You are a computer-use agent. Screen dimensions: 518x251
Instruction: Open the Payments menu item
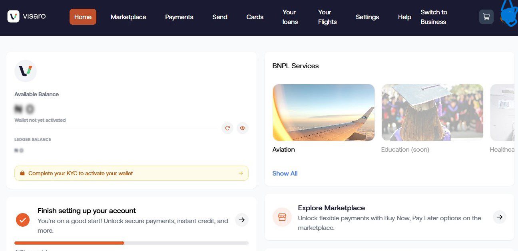point(179,17)
